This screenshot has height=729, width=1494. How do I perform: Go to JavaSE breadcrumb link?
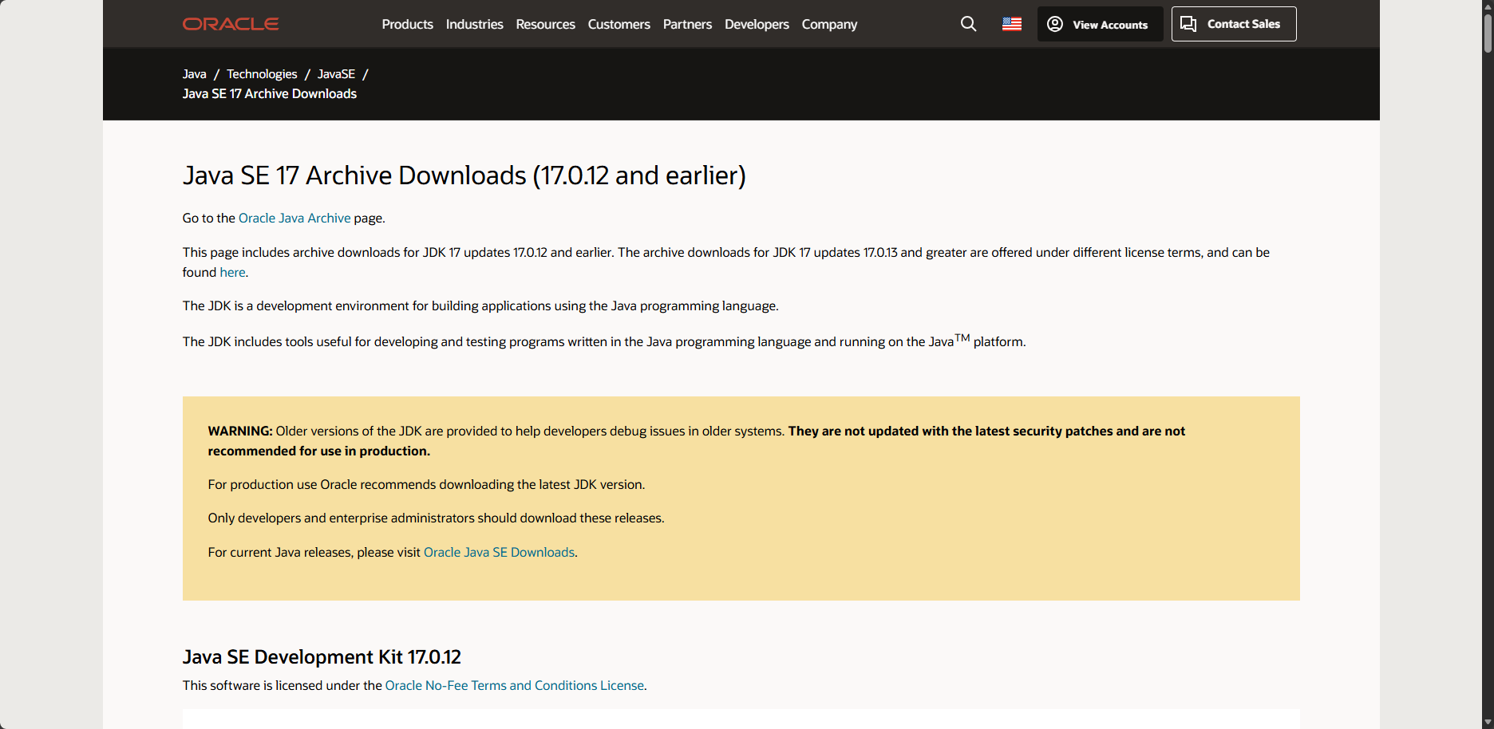coord(336,73)
